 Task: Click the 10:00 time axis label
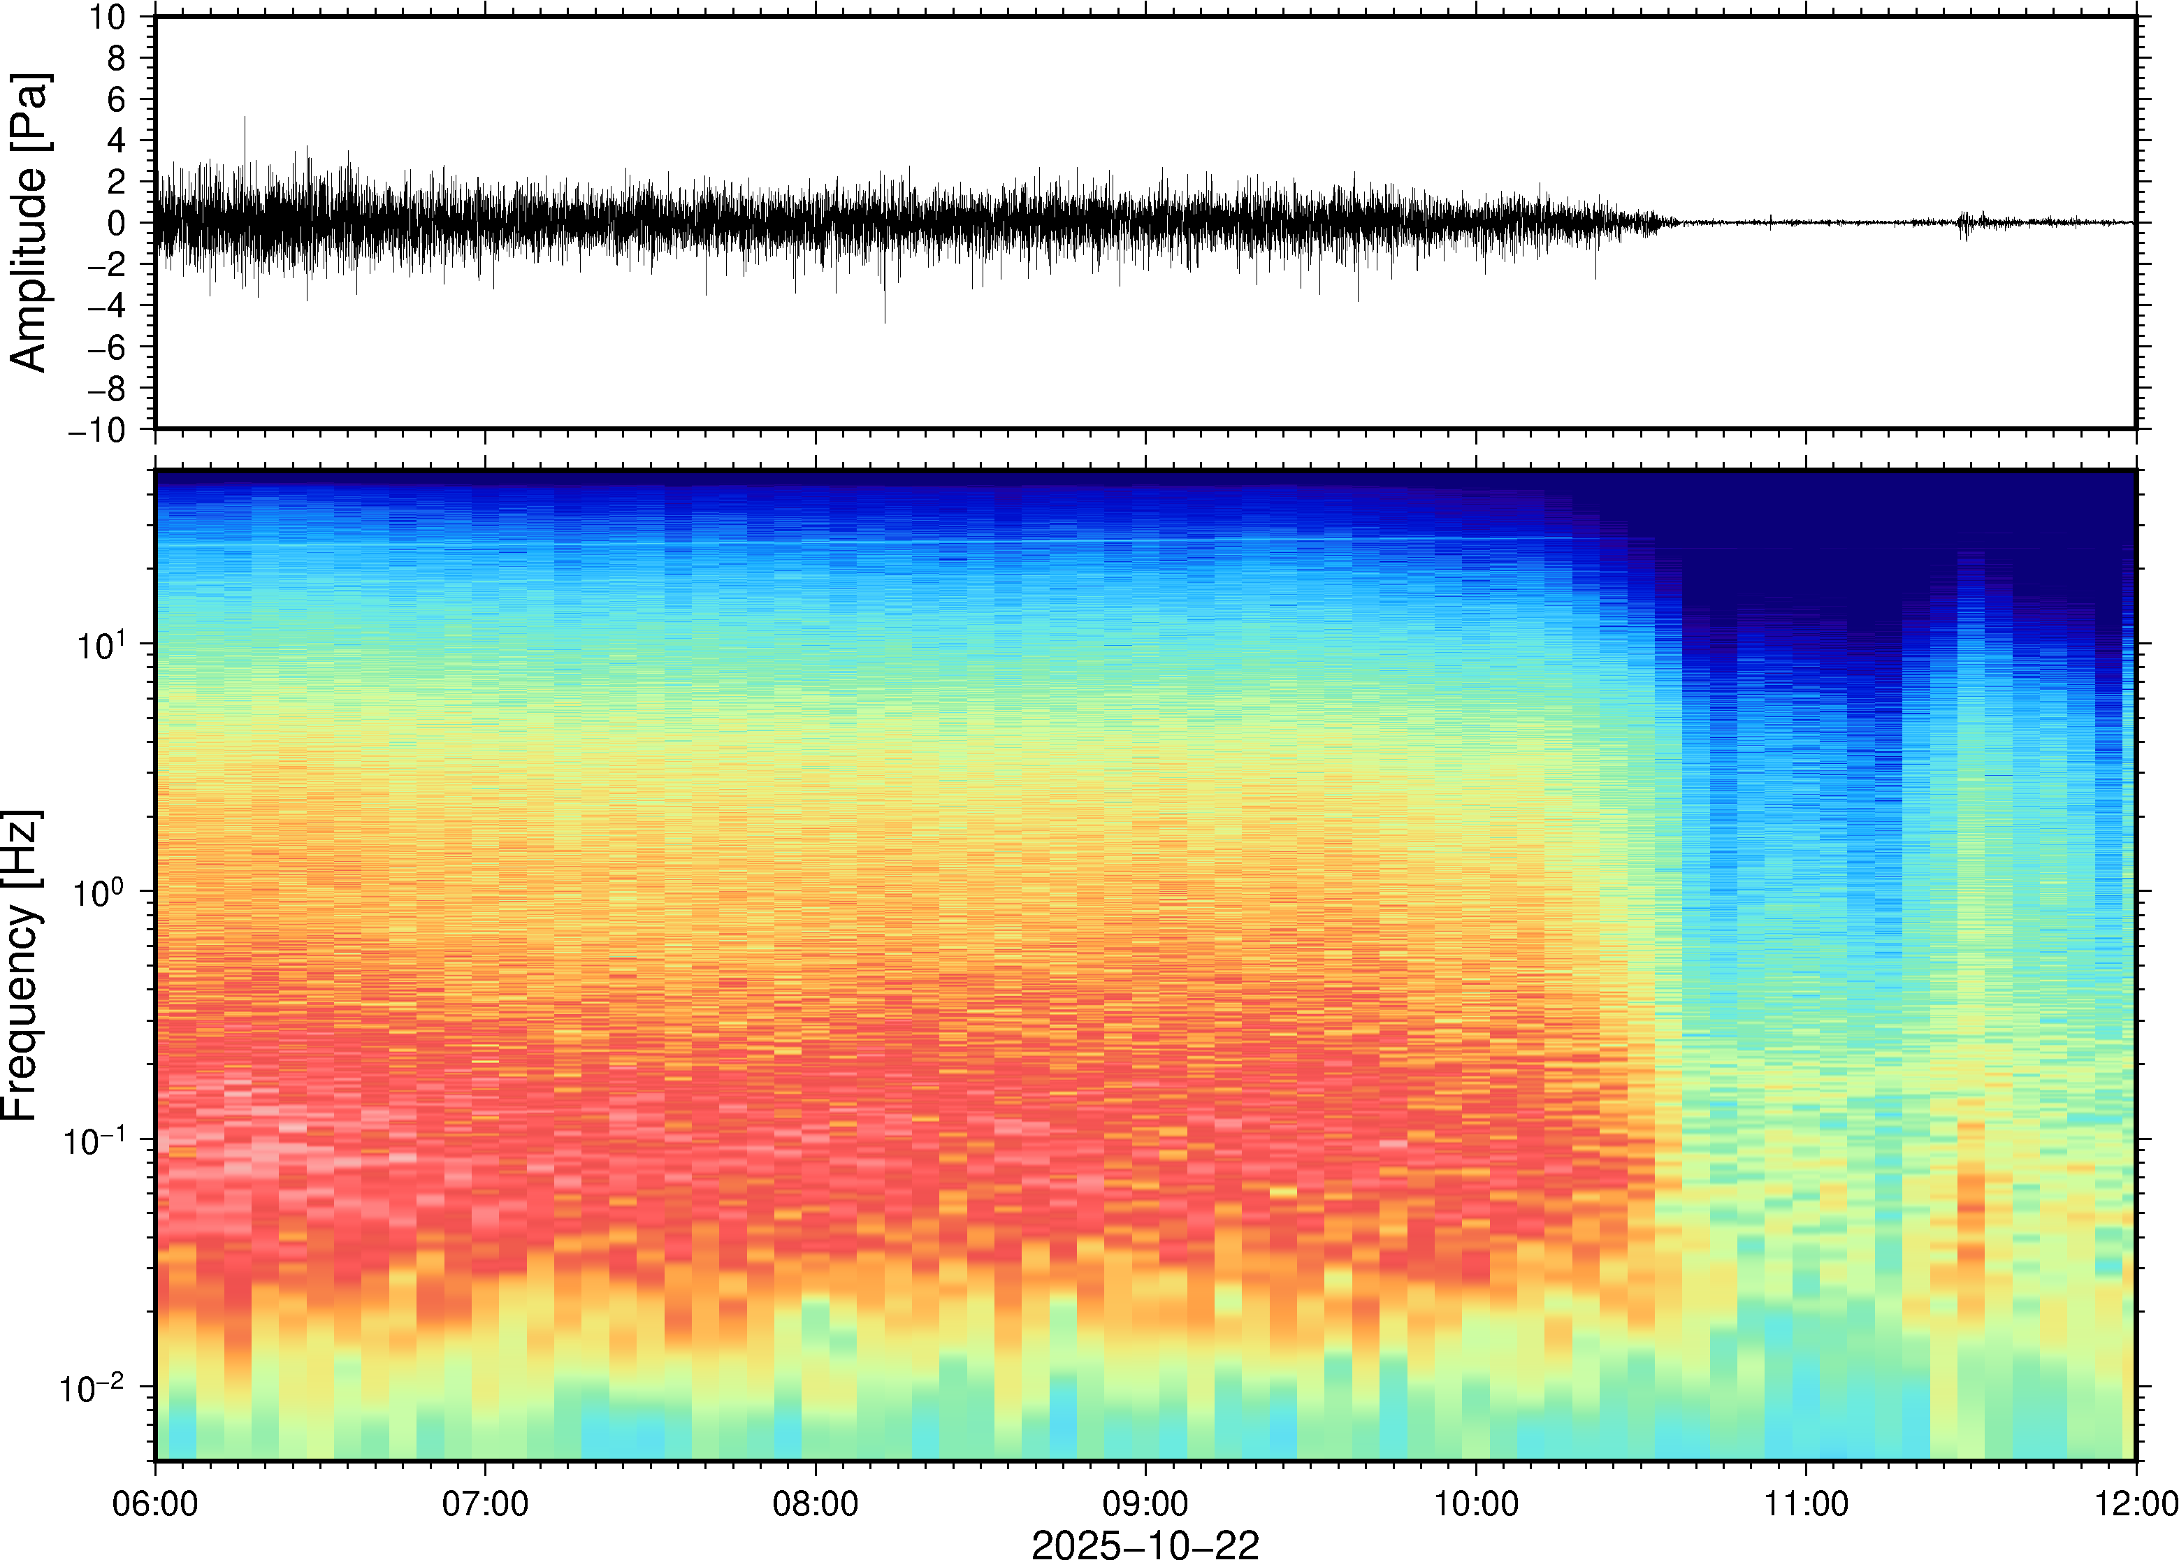coord(1476,1503)
